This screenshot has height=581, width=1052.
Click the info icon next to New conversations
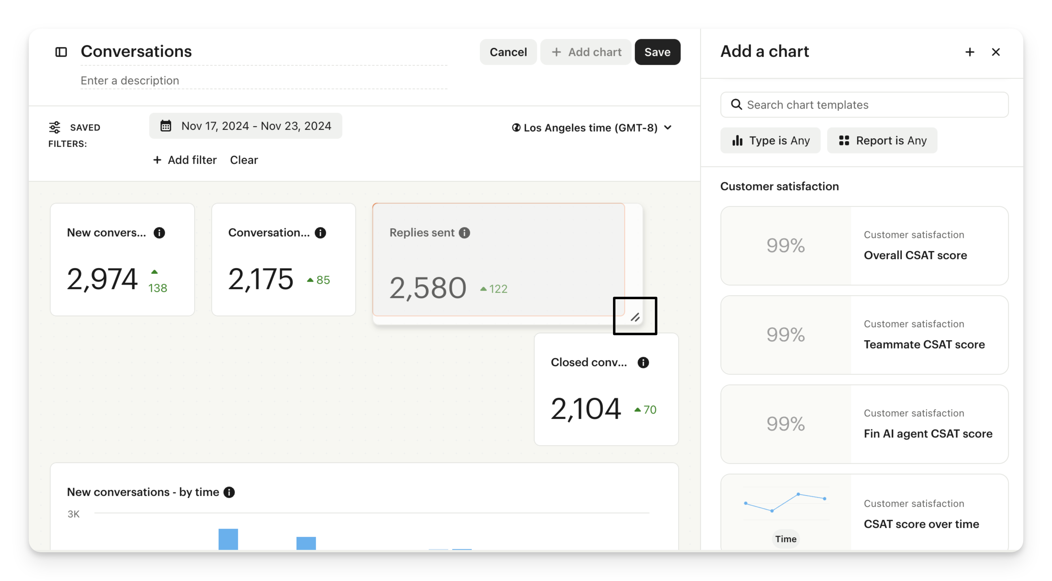coord(159,233)
